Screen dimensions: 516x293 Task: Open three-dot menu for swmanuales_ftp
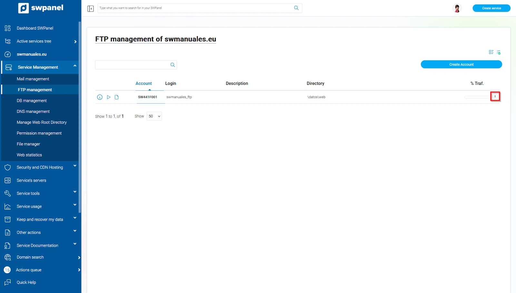(x=495, y=96)
